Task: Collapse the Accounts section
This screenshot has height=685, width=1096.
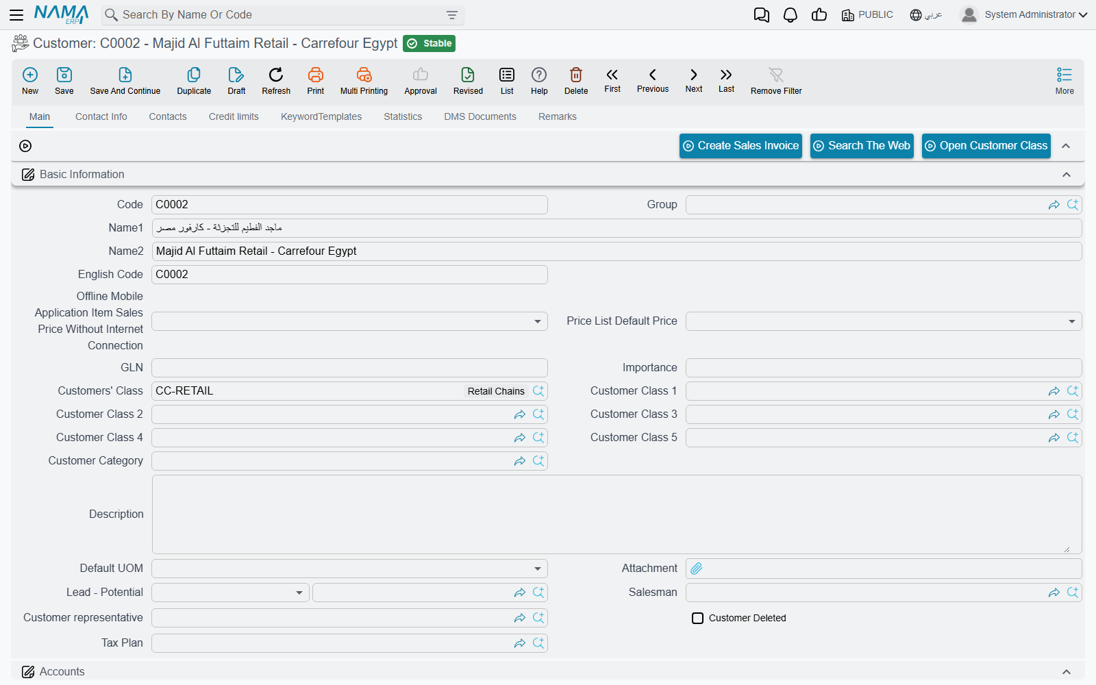Action: [1067, 672]
